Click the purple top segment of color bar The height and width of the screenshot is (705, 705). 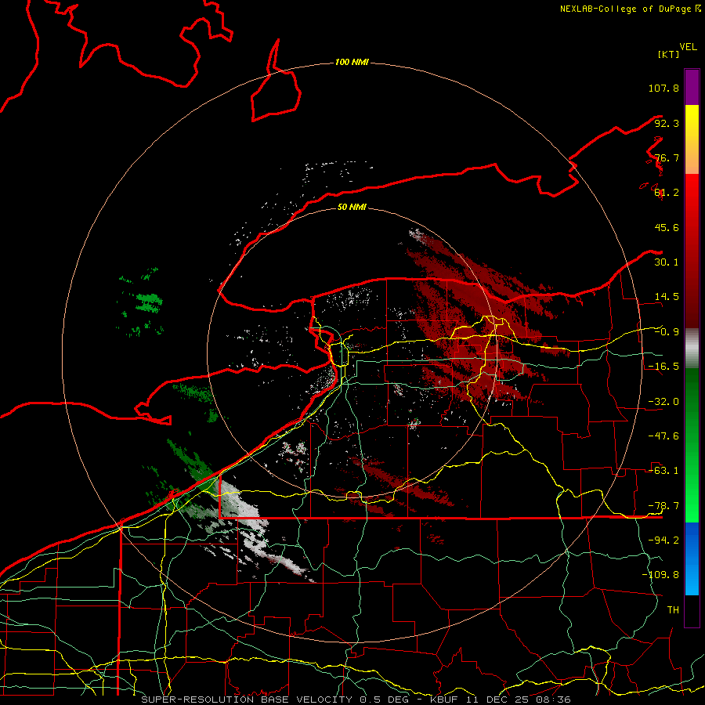[692, 87]
